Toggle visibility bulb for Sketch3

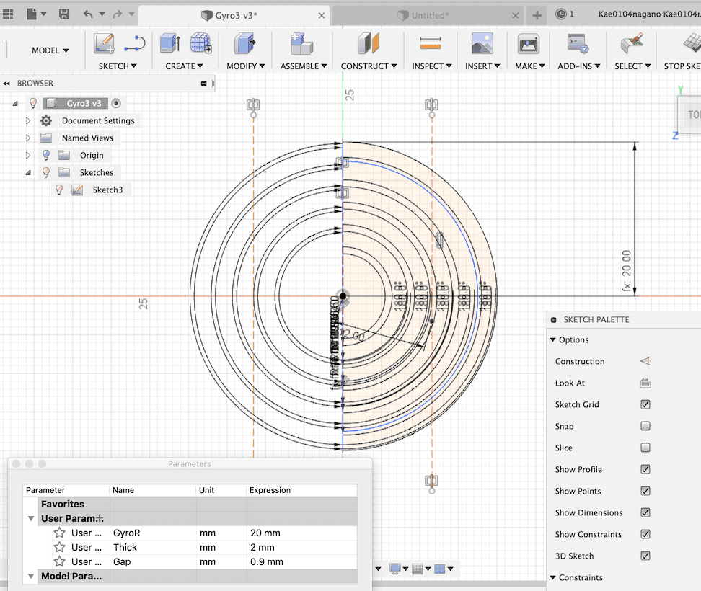59,190
